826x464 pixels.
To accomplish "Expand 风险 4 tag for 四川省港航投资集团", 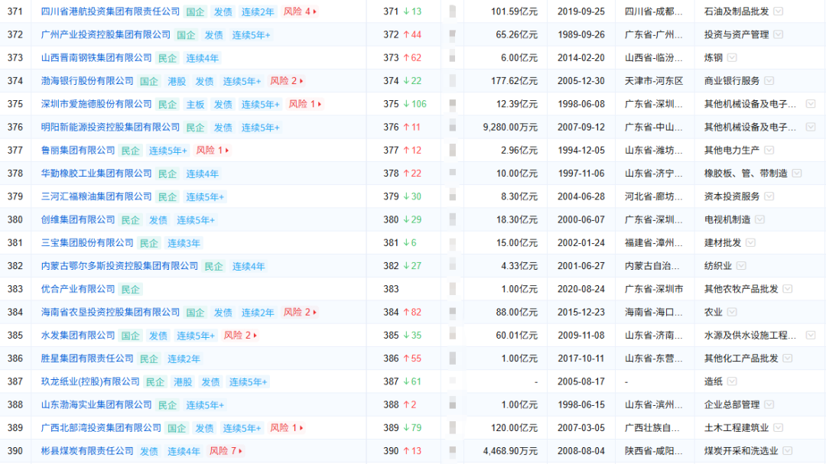I will (x=301, y=11).
